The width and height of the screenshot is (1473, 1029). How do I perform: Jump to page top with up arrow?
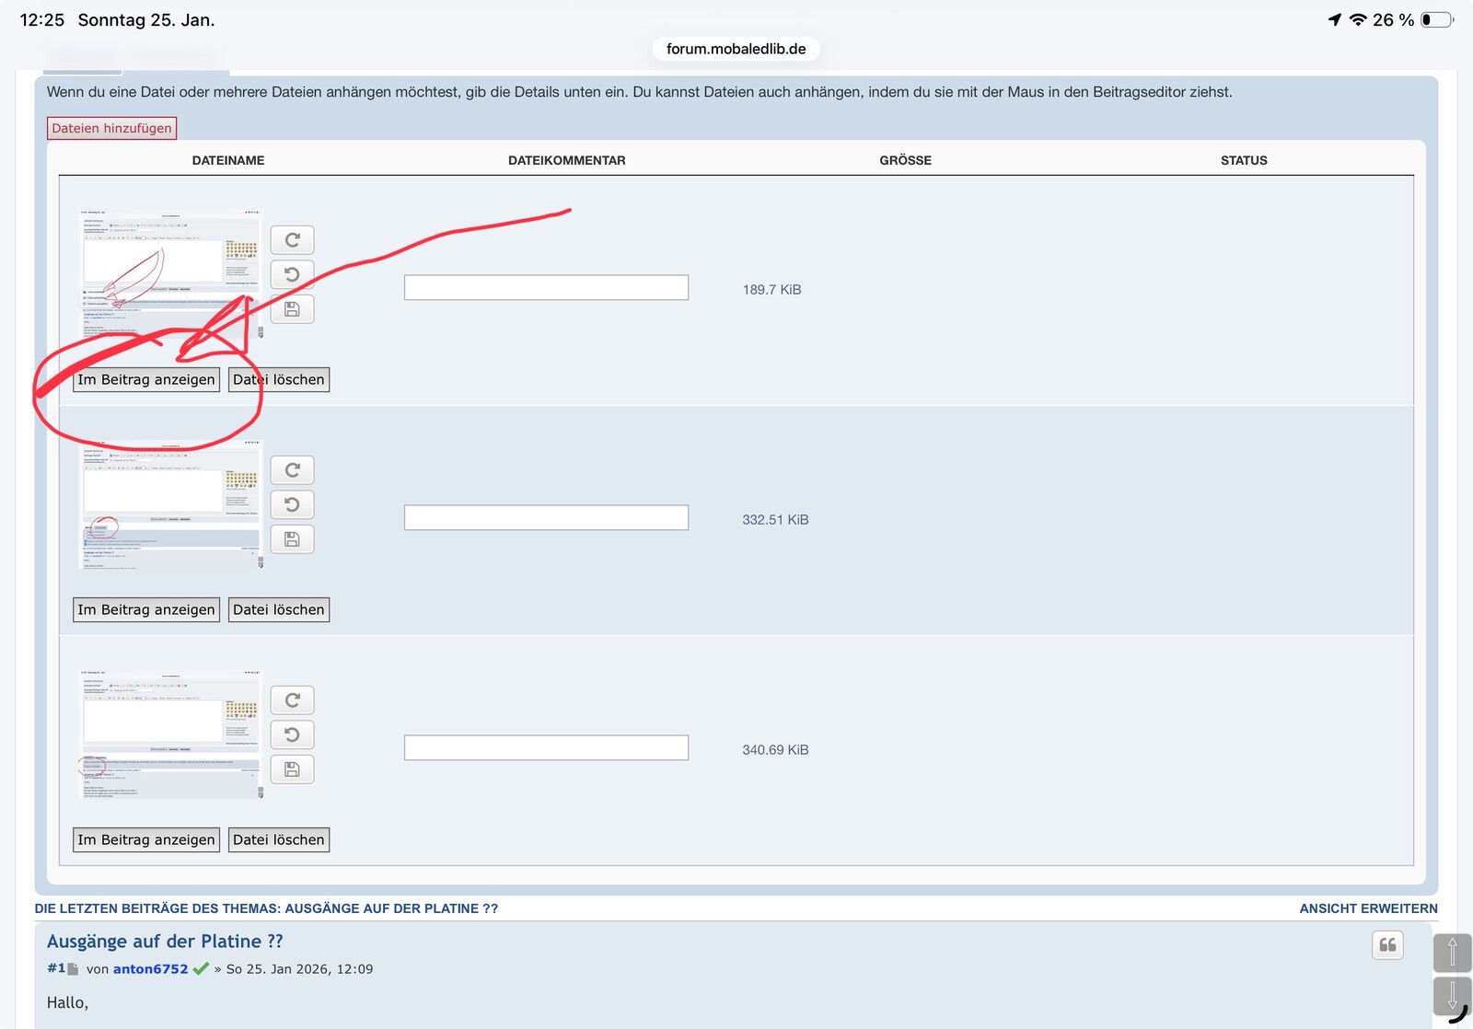click(x=1452, y=952)
